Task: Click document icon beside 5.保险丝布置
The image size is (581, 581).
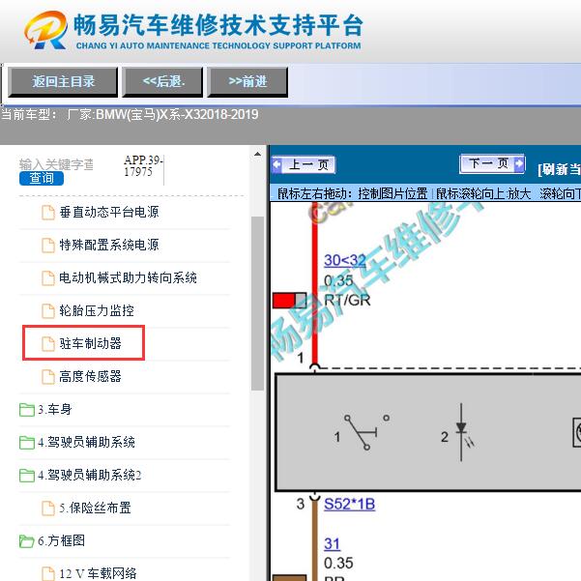Action: click(47, 508)
